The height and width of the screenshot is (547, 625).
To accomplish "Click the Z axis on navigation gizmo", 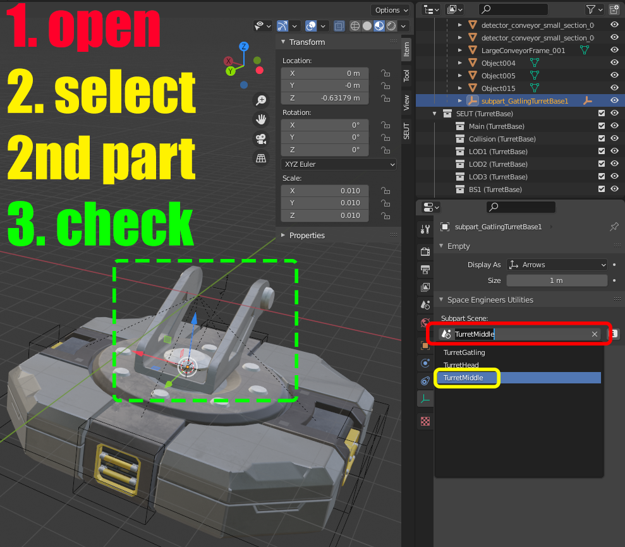I will (x=243, y=47).
